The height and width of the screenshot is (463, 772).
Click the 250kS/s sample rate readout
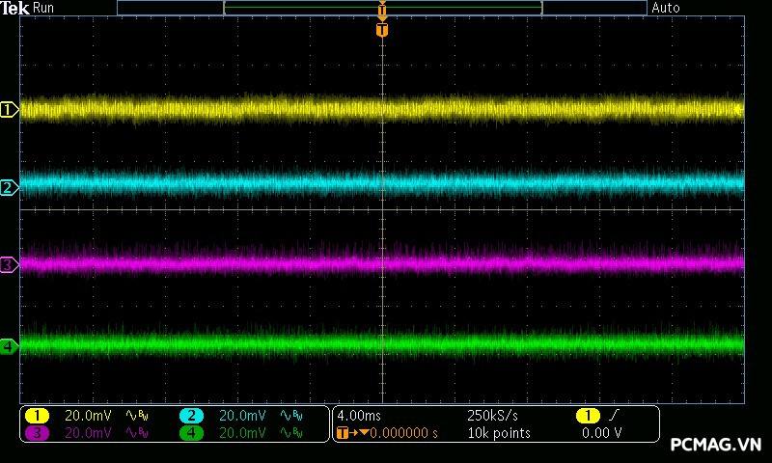point(492,416)
